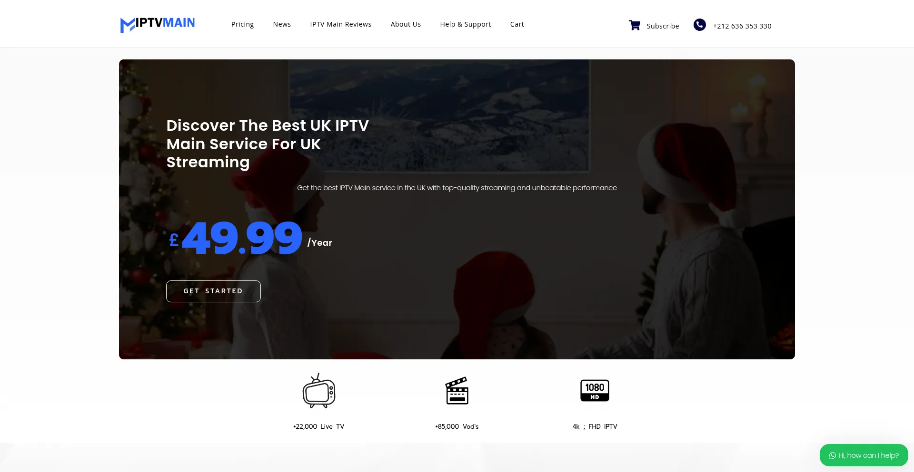The height and width of the screenshot is (472, 914).
Task: Click the retro TV icon
Action: pos(319,391)
